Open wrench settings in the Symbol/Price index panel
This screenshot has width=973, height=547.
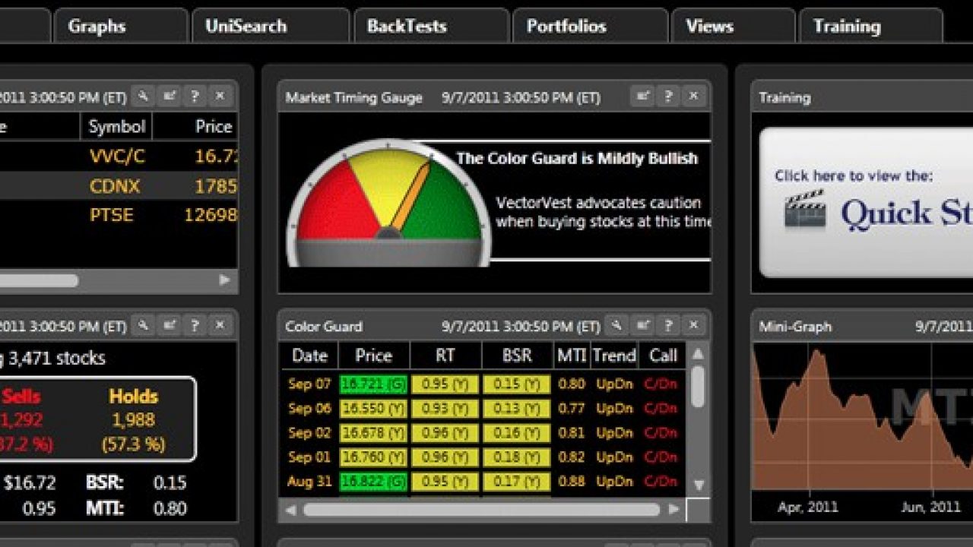point(143,96)
